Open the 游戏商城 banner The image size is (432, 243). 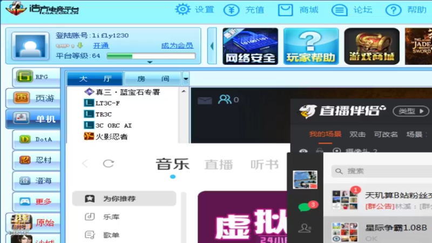click(372, 46)
